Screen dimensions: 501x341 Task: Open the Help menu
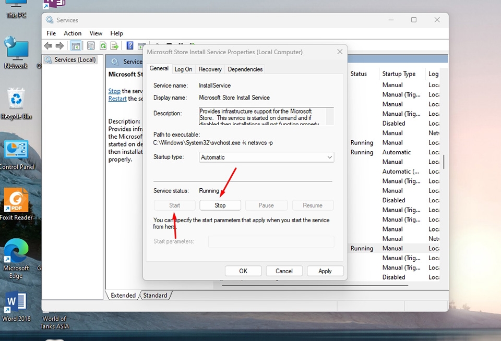coord(116,33)
